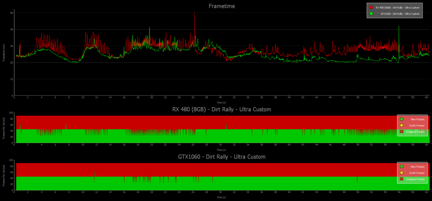
Task: Toggle Dropped Frames label in GTX1060 chart
Action: pyautogui.click(x=416, y=179)
